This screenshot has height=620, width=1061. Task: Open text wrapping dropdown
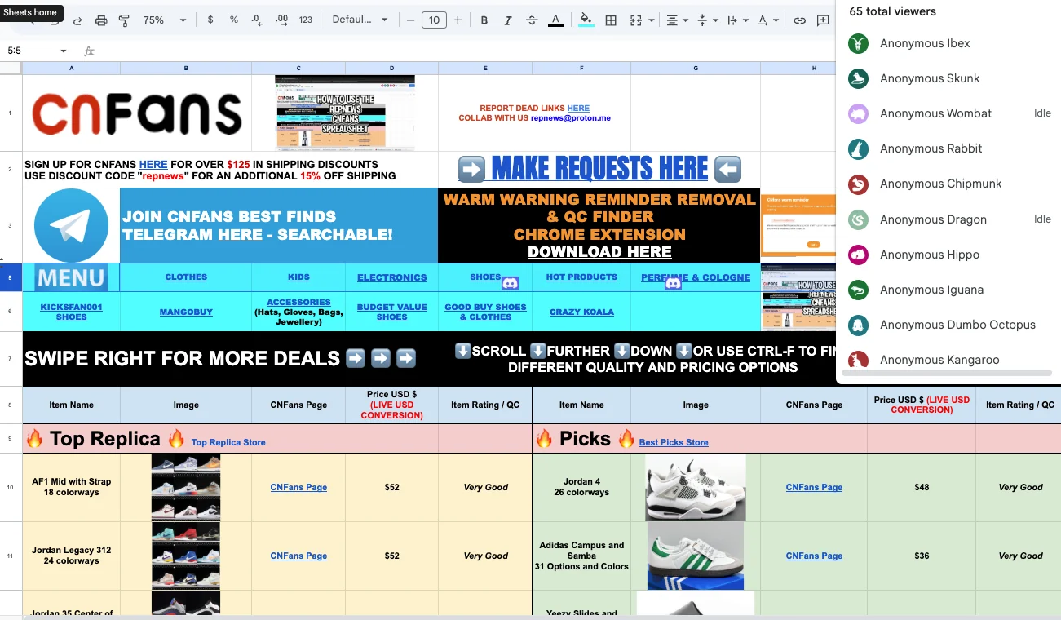coord(737,20)
